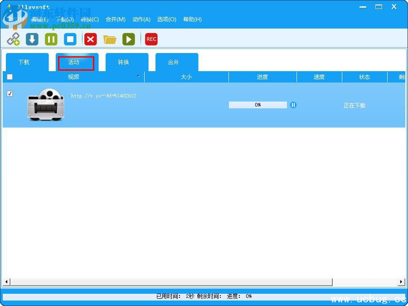Select the green download arrow icon
The height and width of the screenshot is (306, 408).
point(32,39)
